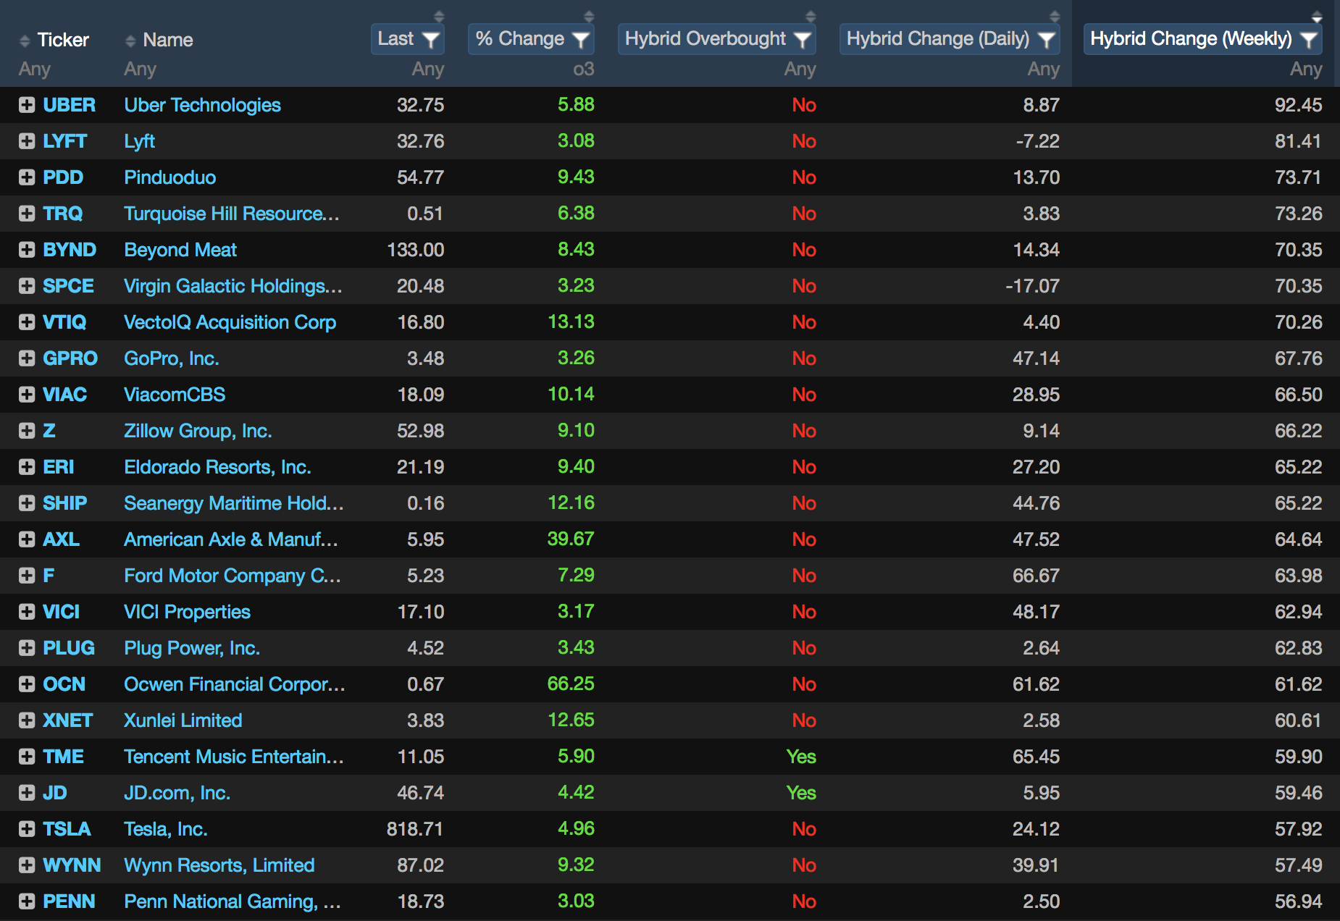
Task: Click sort arrows above % Change column
Action: 589,16
